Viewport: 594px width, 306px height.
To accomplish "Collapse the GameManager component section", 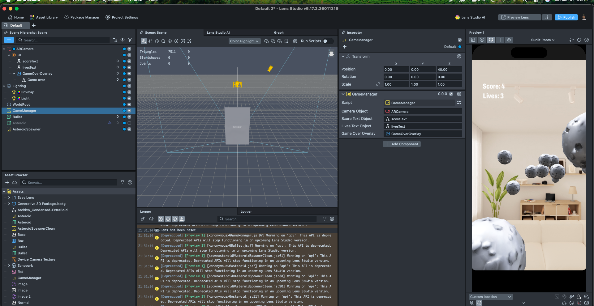I will pos(343,94).
